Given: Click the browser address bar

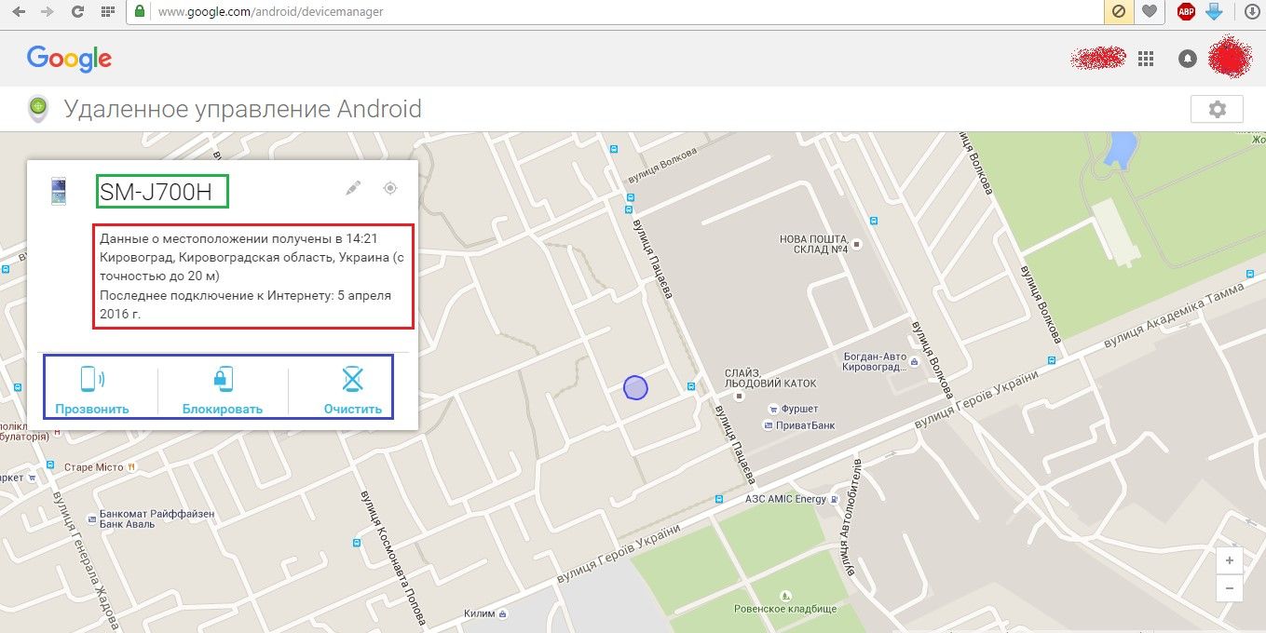Looking at the screenshot, I should [615, 12].
